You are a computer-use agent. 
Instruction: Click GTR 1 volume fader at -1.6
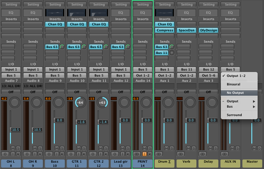pyautogui.click(x=81, y=122)
